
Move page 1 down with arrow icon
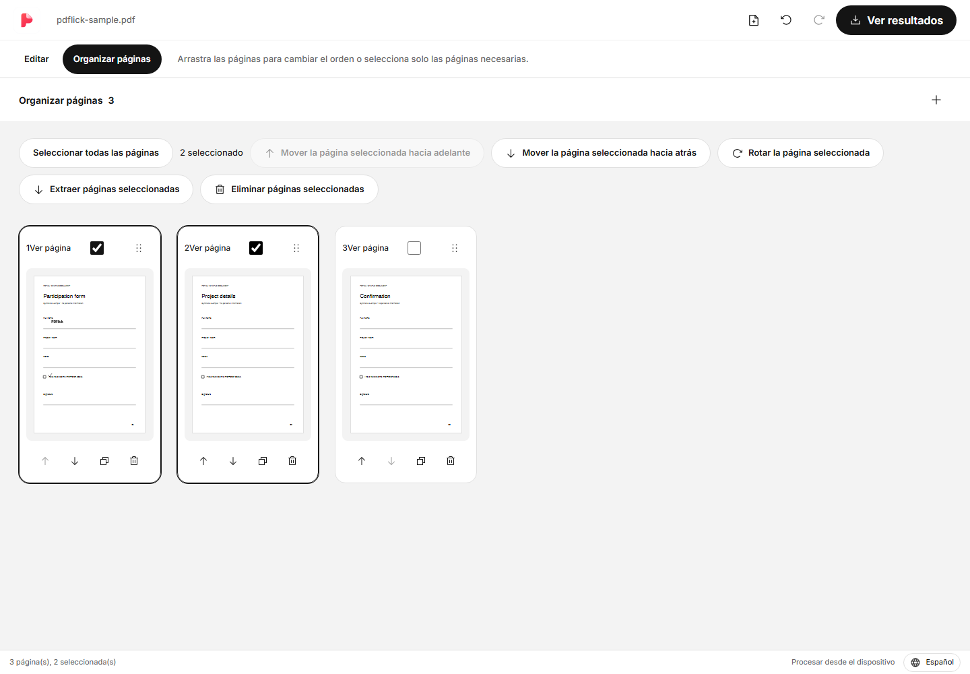pos(75,461)
